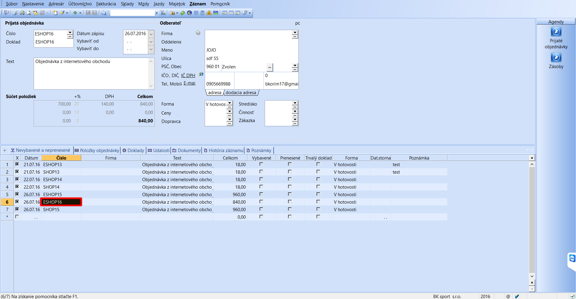Click the filter funnel icon
Image resolution: width=576 pixels, height=299 pixels.
point(163,13)
